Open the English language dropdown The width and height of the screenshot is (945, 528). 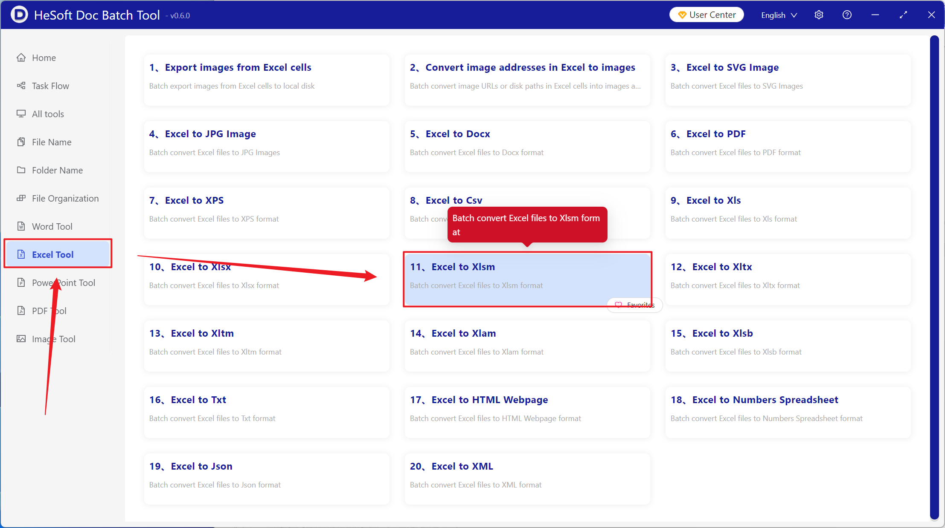click(779, 15)
